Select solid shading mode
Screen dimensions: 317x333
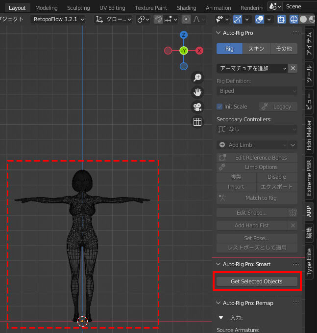pyautogui.click(x=303, y=20)
